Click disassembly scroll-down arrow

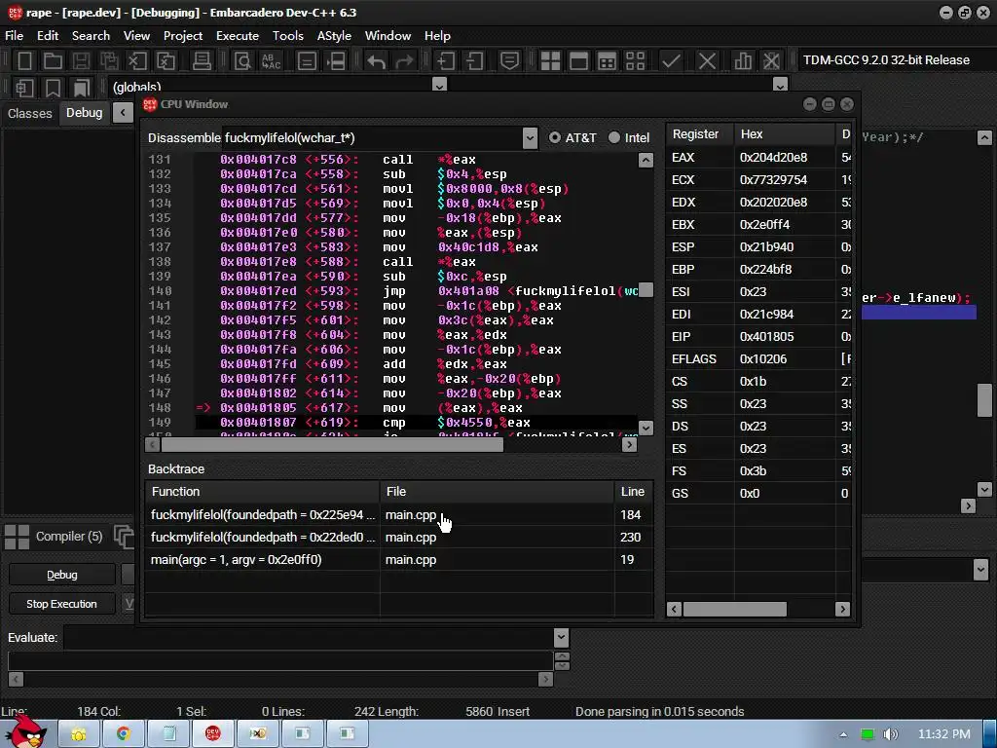click(x=646, y=429)
